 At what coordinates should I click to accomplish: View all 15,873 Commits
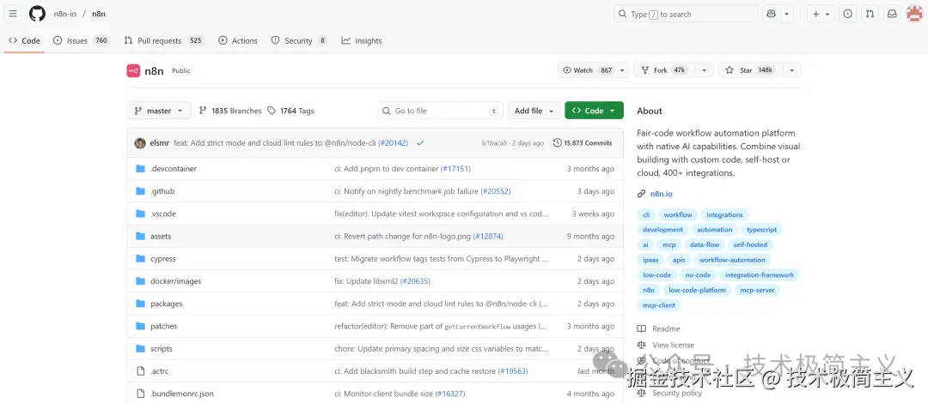(x=583, y=143)
